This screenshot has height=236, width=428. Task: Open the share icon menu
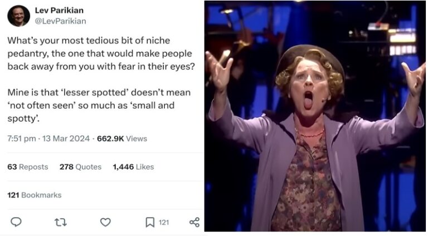pyautogui.click(x=194, y=222)
